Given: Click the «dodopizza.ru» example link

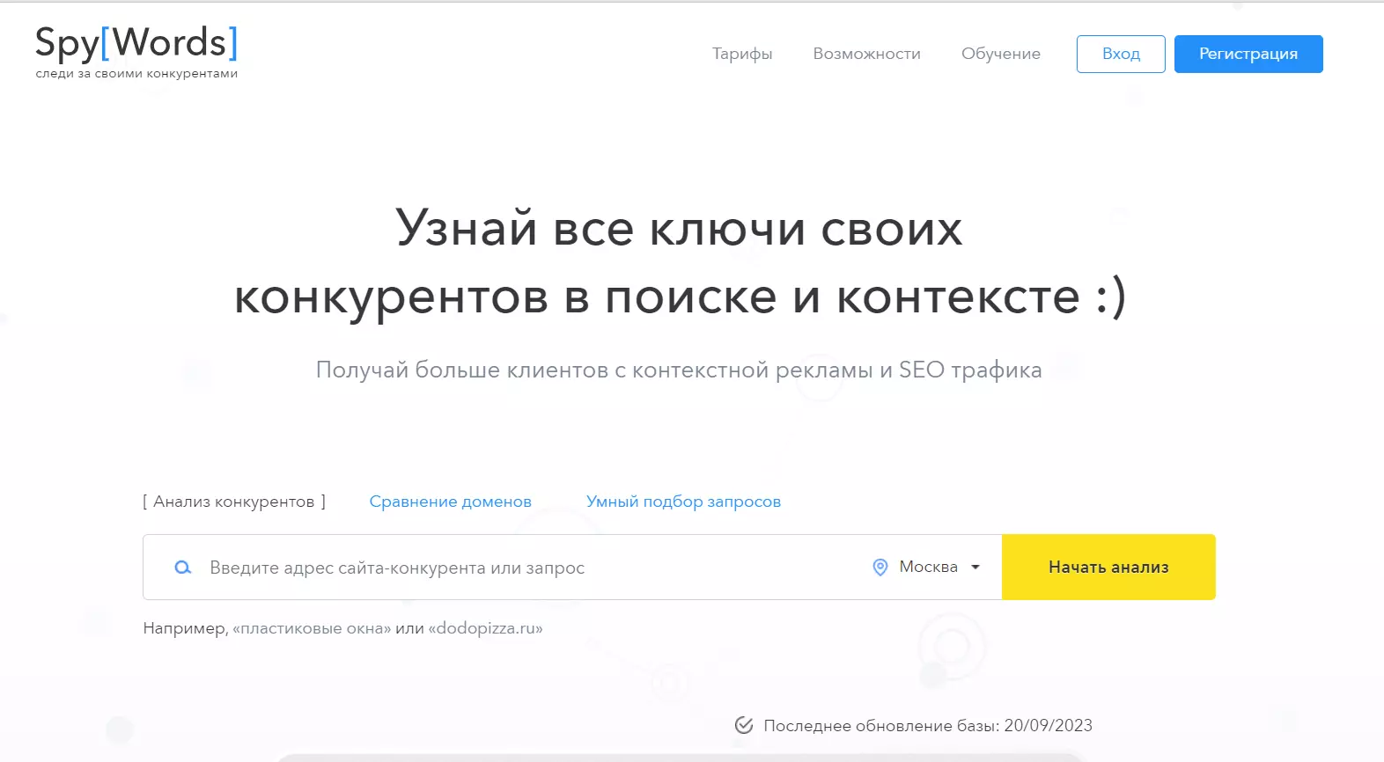Looking at the screenshot, I should [x=485, y=628].
